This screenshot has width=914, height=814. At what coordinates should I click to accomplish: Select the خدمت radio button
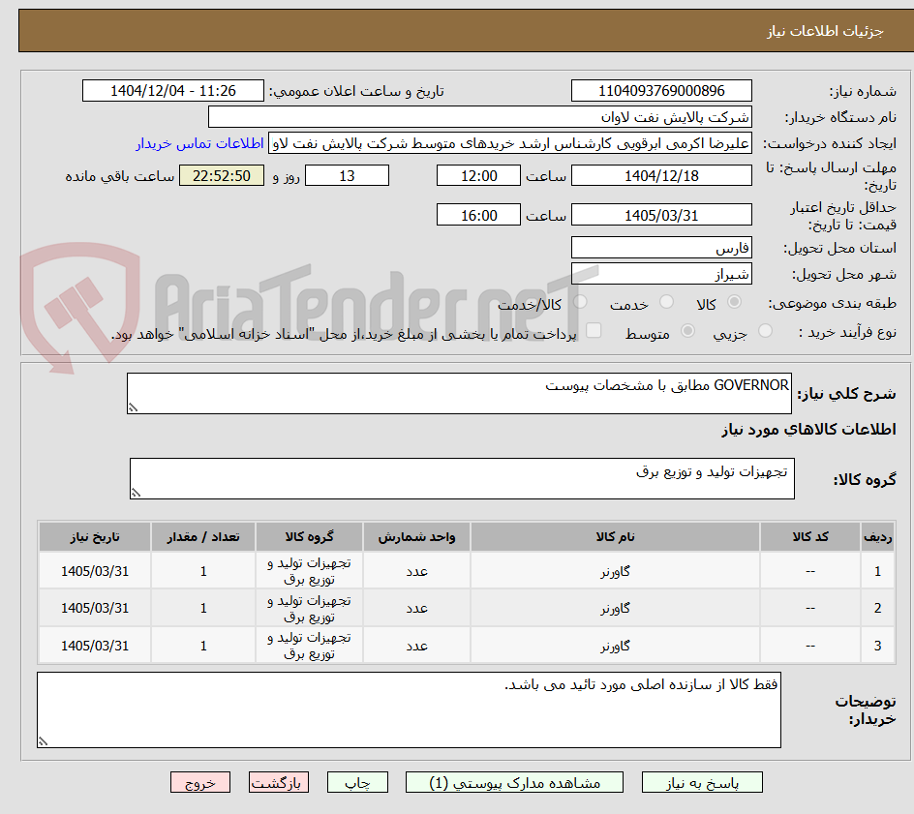(666, 301)
